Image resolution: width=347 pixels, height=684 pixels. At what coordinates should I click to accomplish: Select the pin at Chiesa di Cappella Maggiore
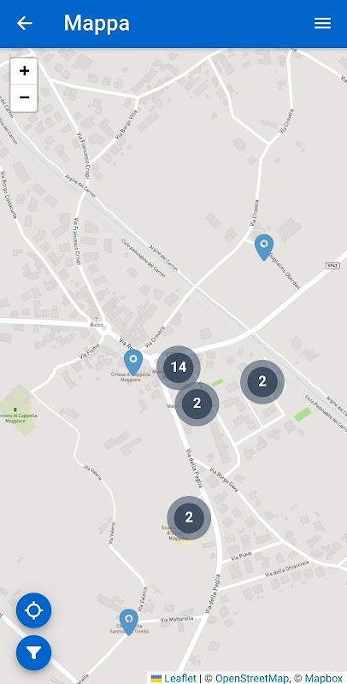pyautogui.click(x=133, y=362)
